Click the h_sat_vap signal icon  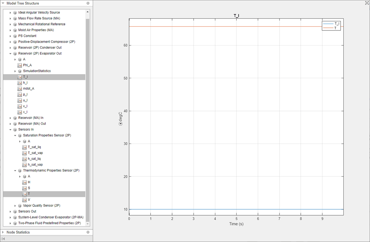coord(24,165)
